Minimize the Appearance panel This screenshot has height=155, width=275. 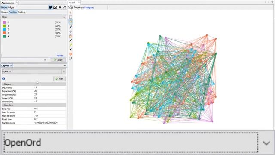pos(64,3)
